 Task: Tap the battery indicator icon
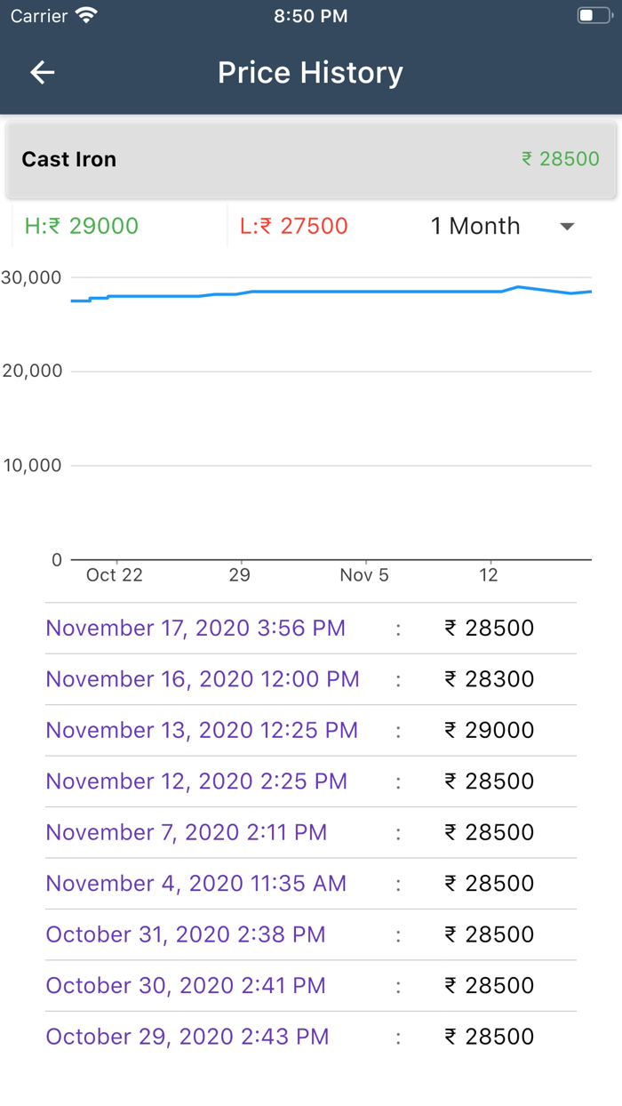pyautogui.click(x=593, y=16)
